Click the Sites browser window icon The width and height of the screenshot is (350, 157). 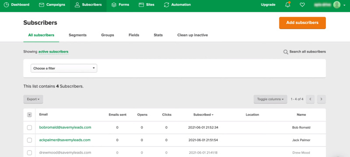[x=141, y=5]
